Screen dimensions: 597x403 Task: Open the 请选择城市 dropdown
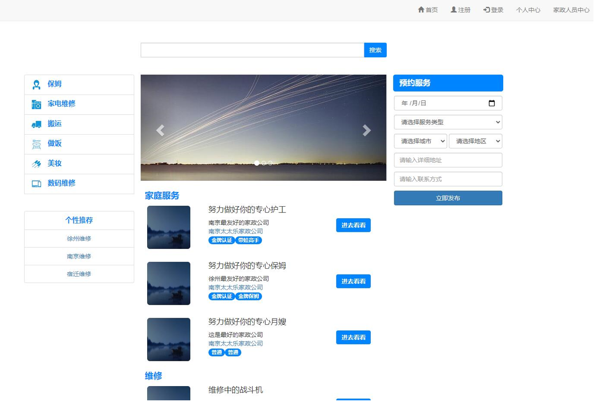[423, 142]
